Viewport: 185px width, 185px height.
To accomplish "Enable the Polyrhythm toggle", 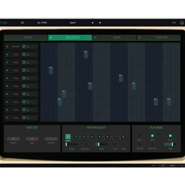I will pos(86,144).
